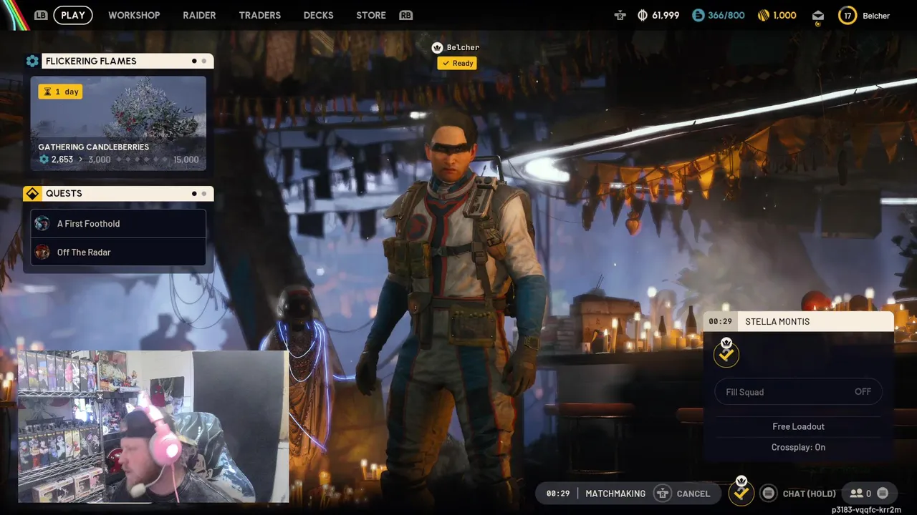Open the social menu icon beside party count
Image resolution: width=917 pixels, height=515 pixels.
[883, 494]
